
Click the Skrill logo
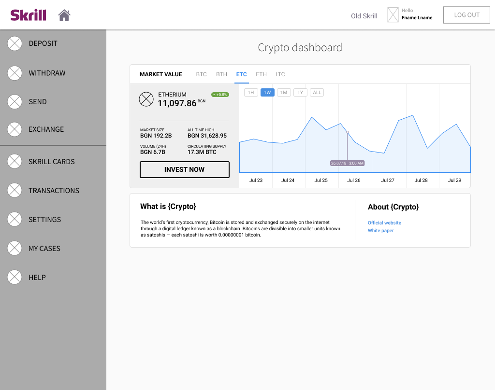[x=28, y=15]
